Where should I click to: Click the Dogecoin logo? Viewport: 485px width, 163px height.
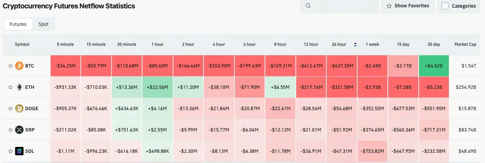point(19,108)
